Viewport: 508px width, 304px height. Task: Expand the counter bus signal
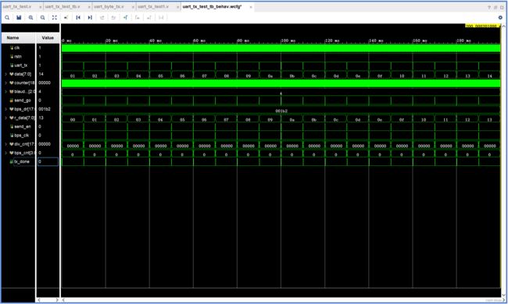(x=5, y=83)
